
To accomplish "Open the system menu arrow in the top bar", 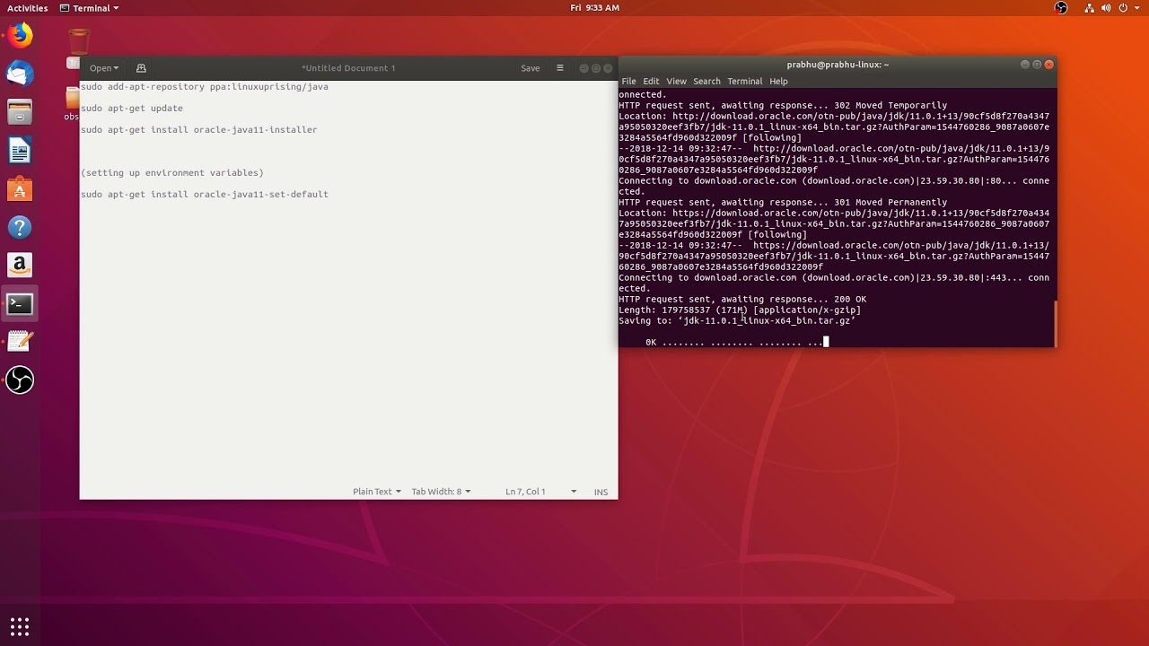I will [1136, 8].
